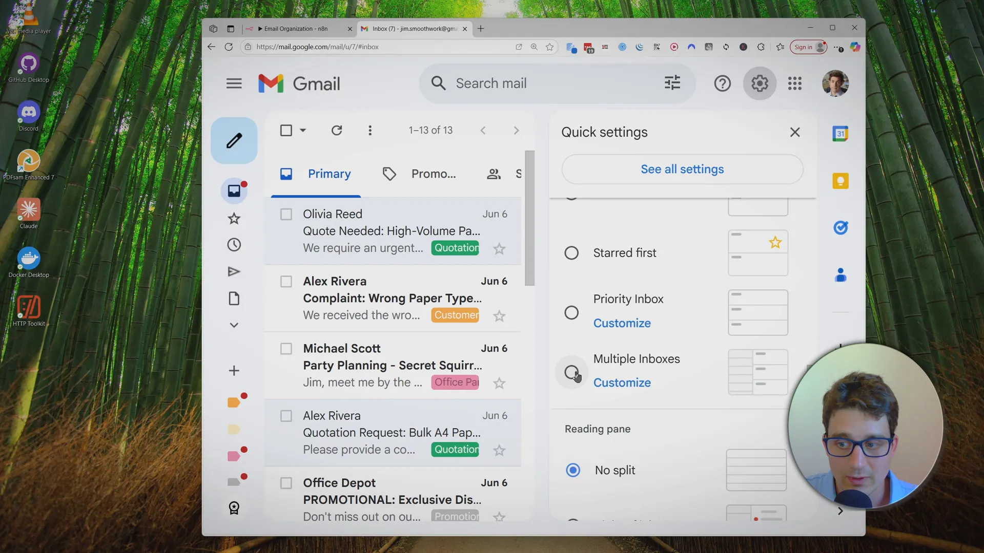
Task: Open Starred folder icon in sidebar
Action: tap(234, 219)
